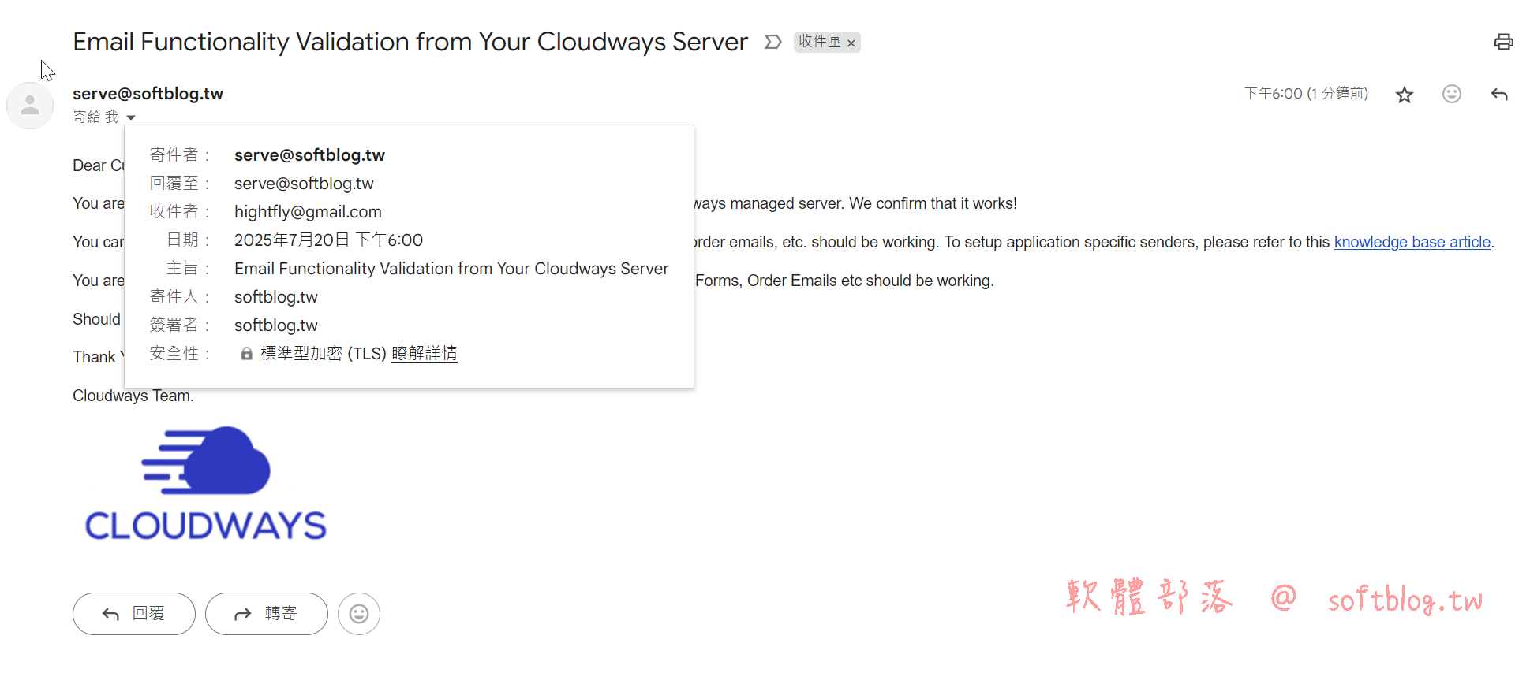Click sender name serve@softblog.tw in header
Viewport: 1530px width, 684px height.
[148, 94]
